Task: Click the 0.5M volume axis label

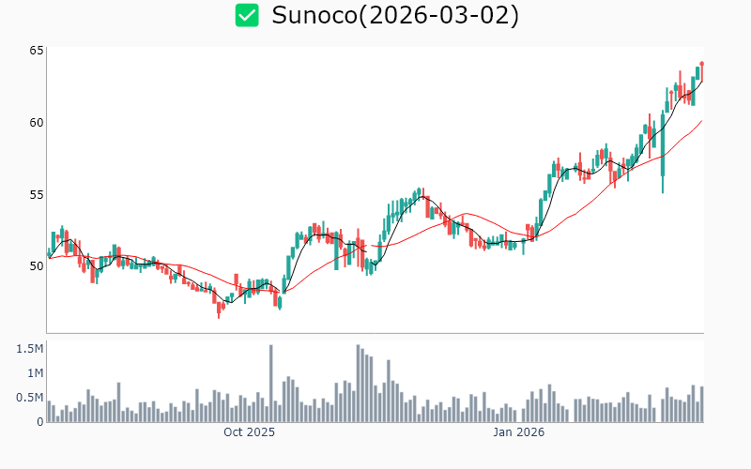Action: point(30,398)
